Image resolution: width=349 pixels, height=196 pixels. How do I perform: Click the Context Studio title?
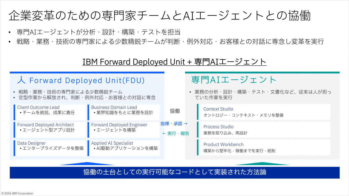pos(218,109)
